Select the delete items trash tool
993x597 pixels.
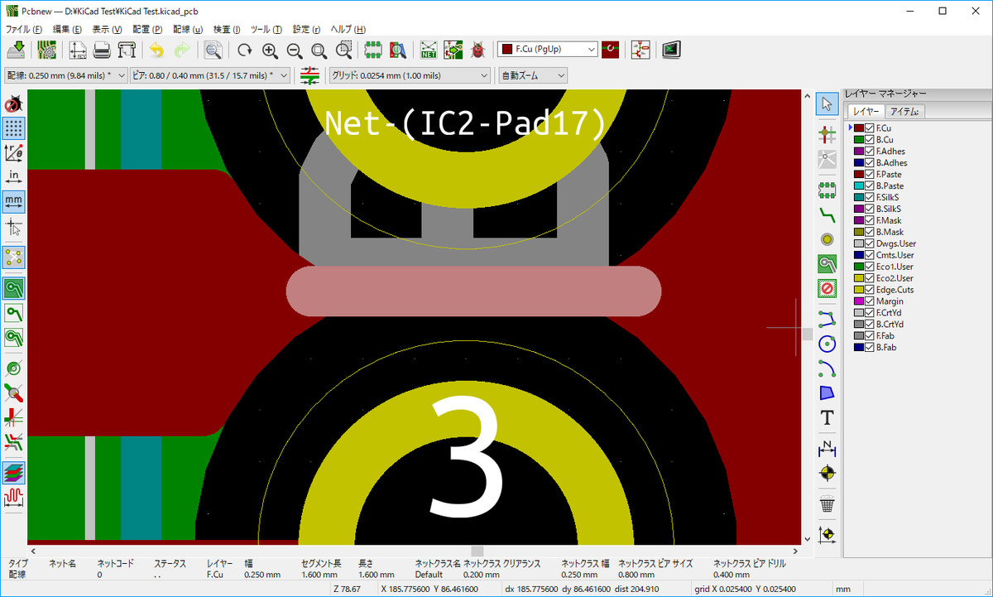click(827, 503)
